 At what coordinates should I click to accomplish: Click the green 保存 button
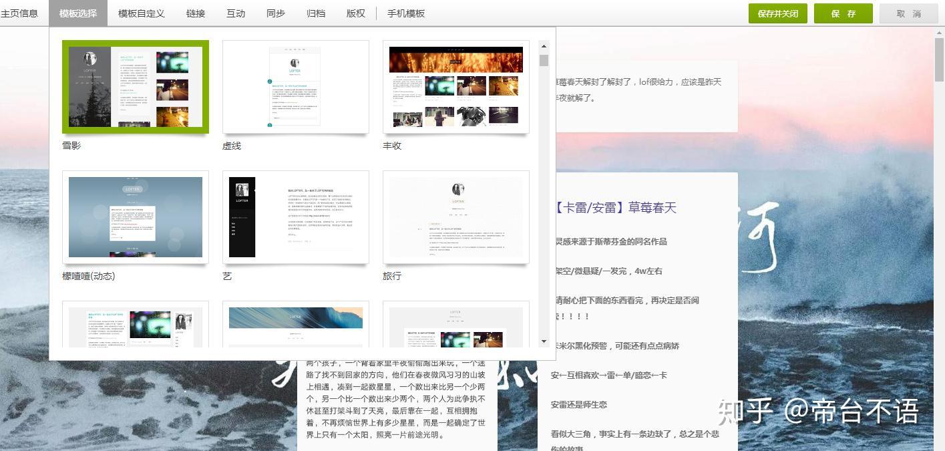[843, 13]
